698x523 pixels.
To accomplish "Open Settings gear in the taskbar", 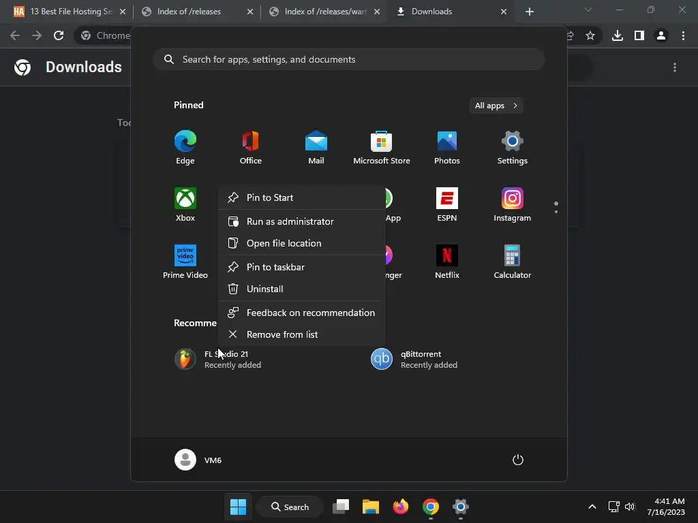I will point(461,507).
